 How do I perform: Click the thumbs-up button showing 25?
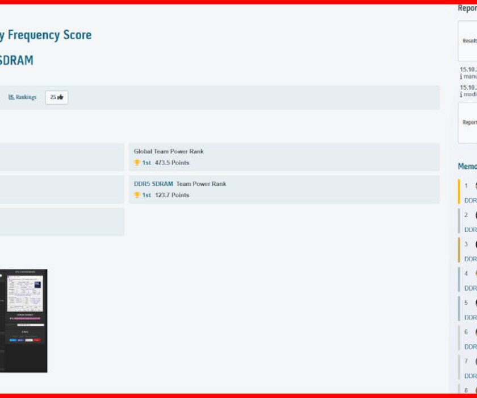click(x=57, y=97)
